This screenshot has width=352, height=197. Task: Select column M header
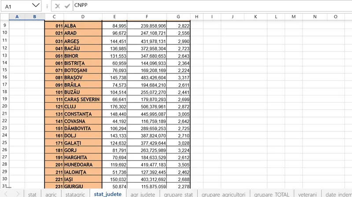[x=293, y=17]
